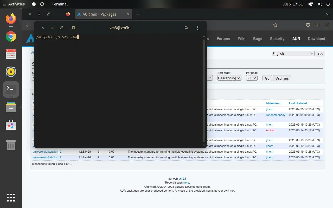
Task: Go to Security in Arch nav
Action: (277, 39)
